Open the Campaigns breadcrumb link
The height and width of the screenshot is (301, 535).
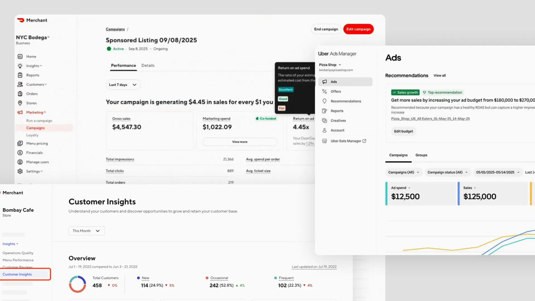pos(115,29)
